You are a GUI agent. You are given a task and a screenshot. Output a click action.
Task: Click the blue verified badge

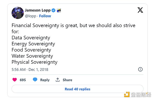(53, 10)
